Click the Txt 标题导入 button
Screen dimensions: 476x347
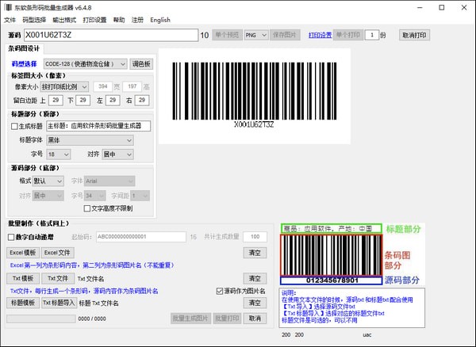point(58,303)
